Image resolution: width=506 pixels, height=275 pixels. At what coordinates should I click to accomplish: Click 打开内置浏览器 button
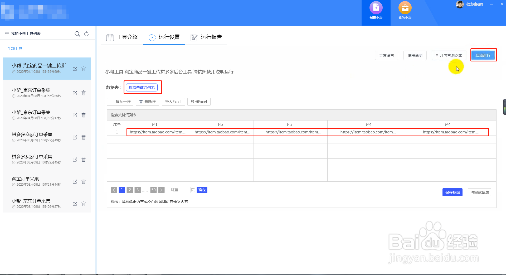tap(449, 55)
